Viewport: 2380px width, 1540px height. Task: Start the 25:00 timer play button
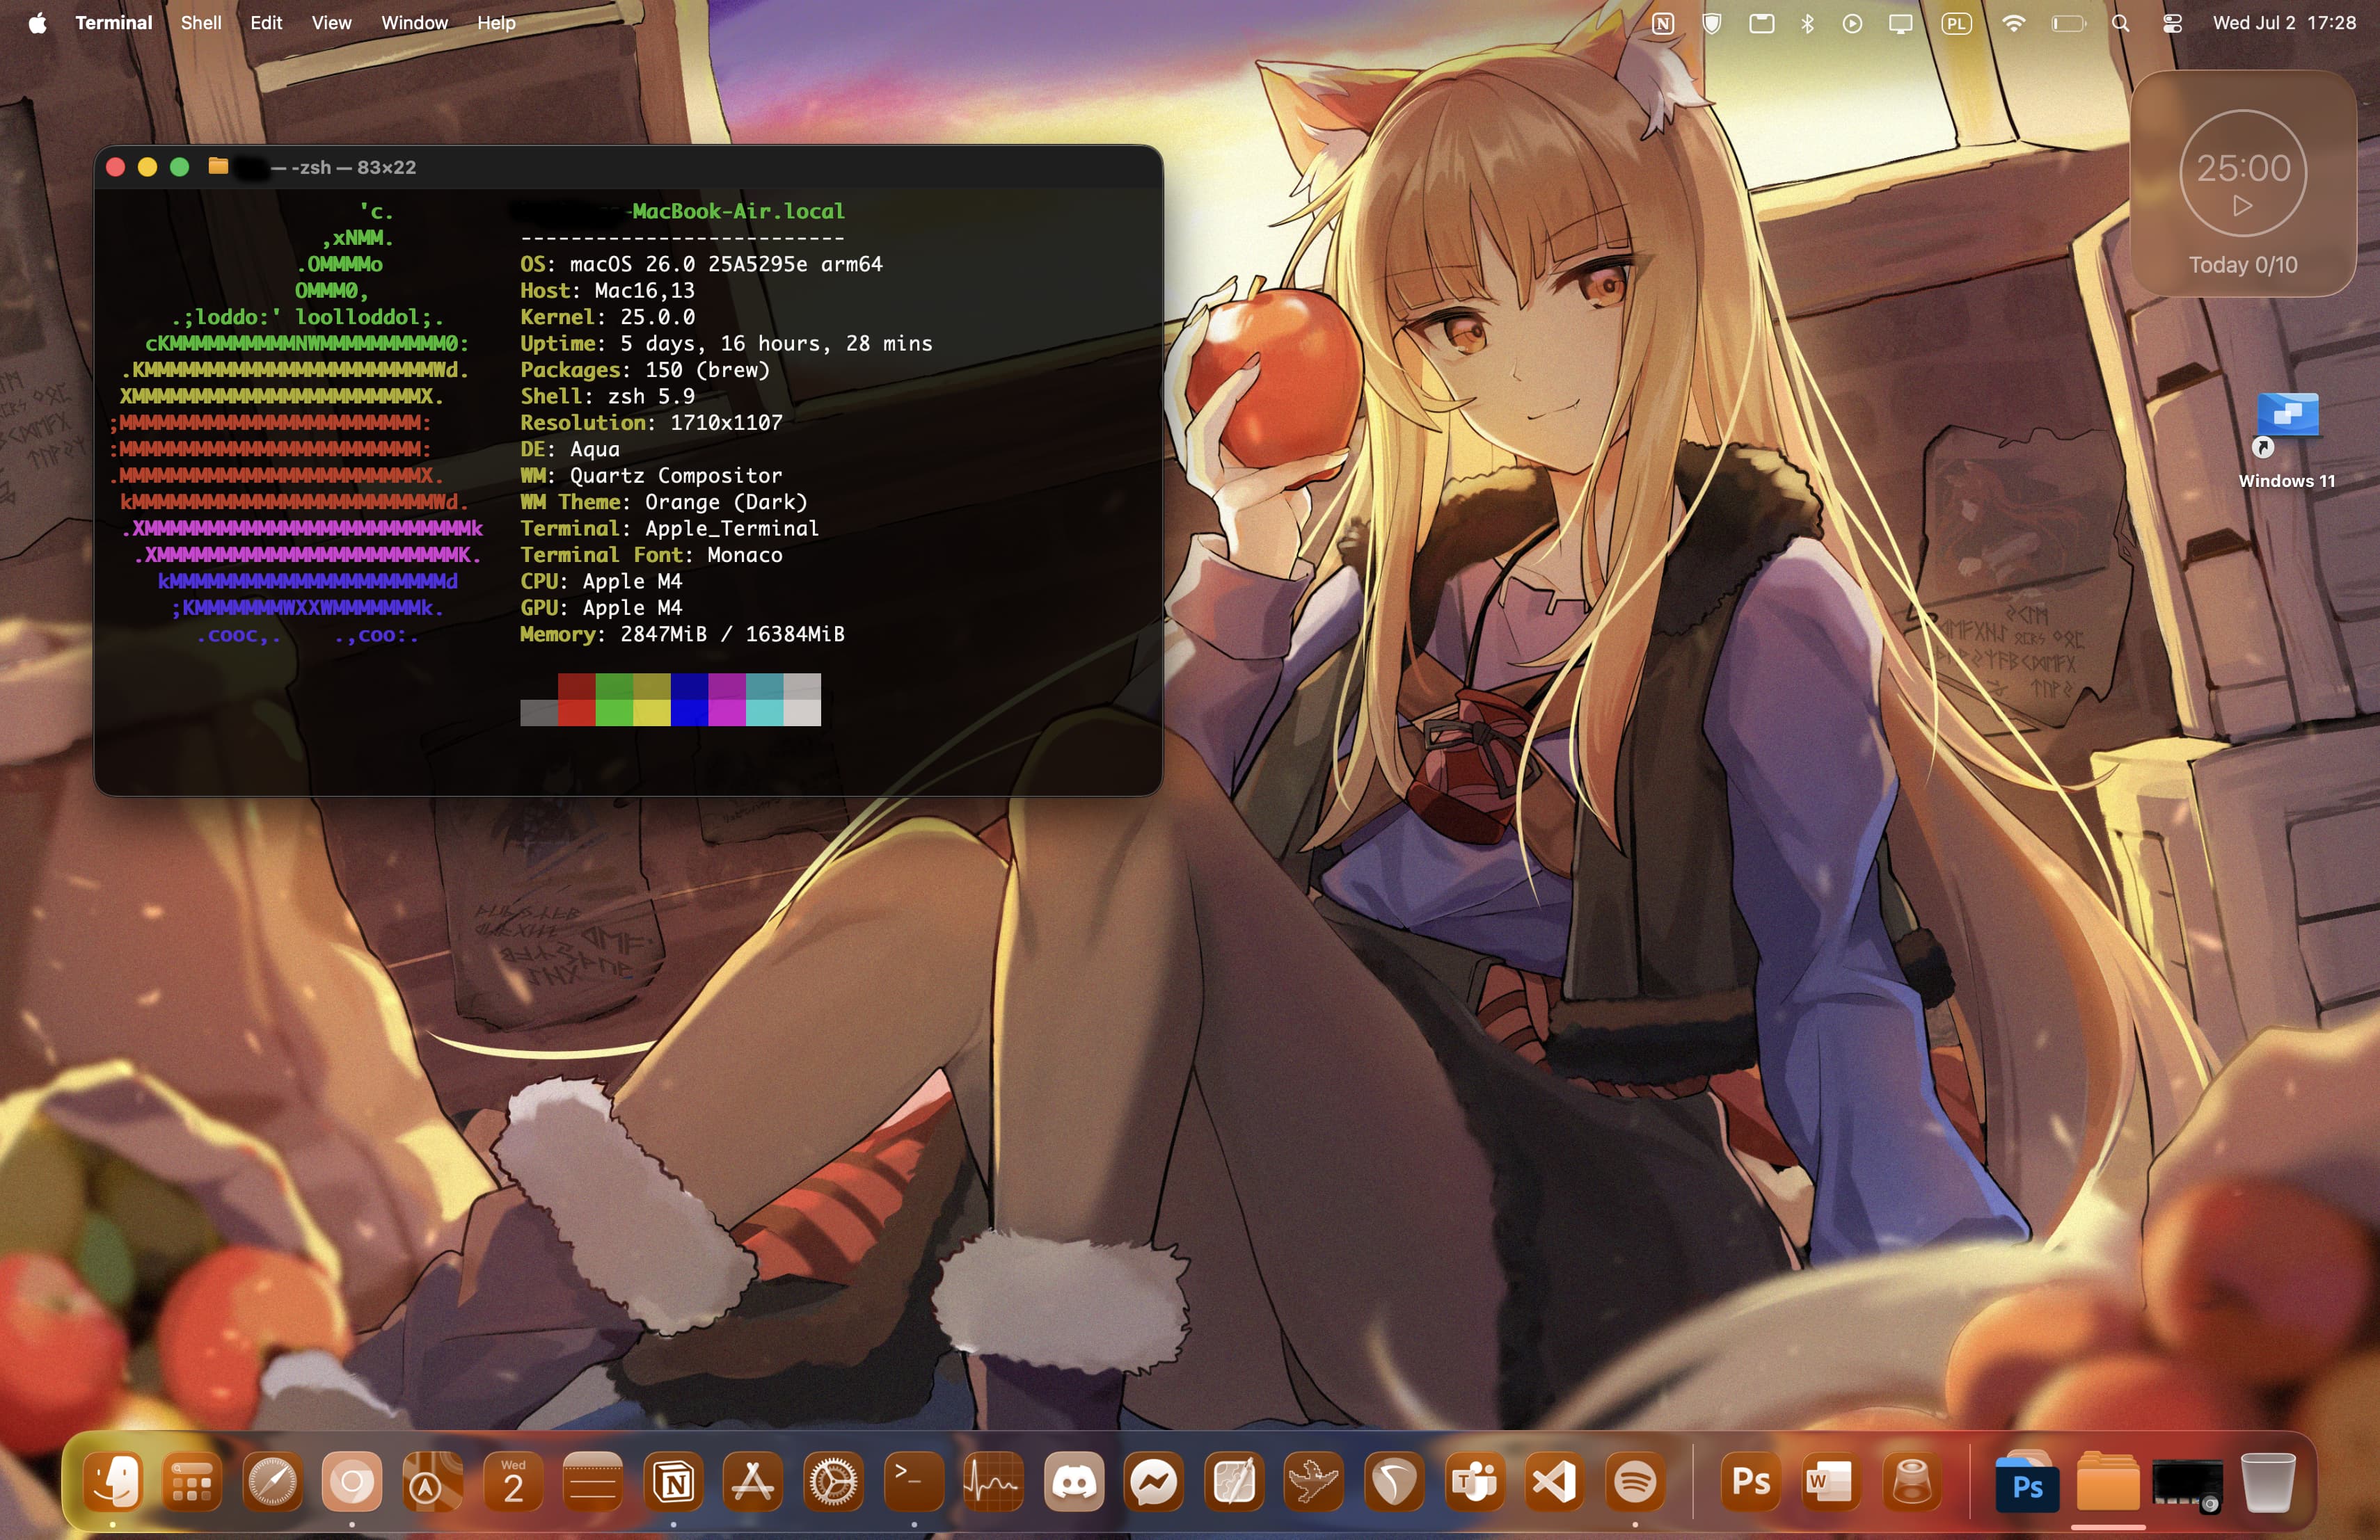[x=2243, y=206]
